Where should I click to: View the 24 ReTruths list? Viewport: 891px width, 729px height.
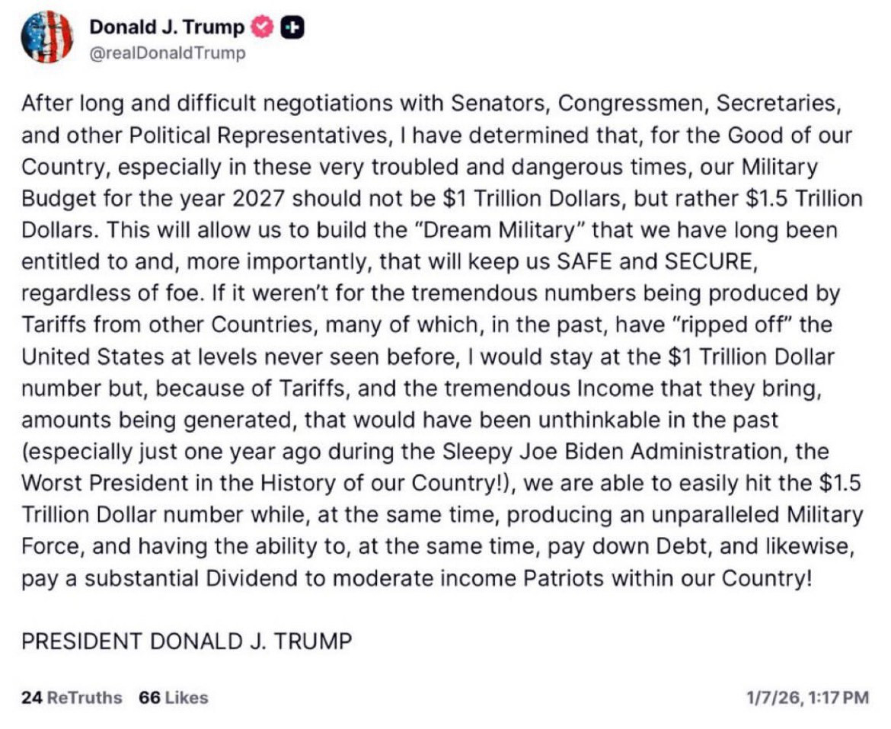[72, 697]
